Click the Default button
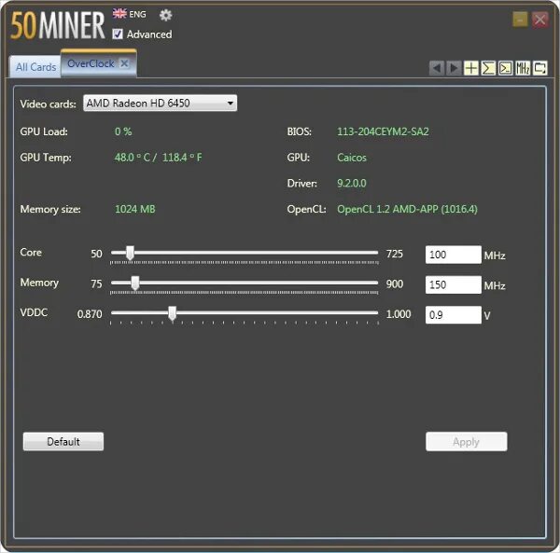 pyautogui.click(x=63, y=441)
